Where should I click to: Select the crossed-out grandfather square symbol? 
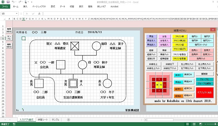pyautogui.click(x=75, y=46)
